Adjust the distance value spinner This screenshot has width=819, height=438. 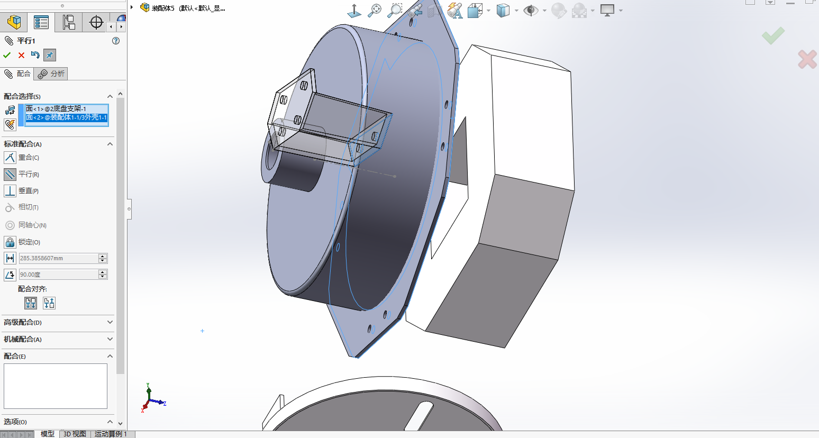point(103,258)
